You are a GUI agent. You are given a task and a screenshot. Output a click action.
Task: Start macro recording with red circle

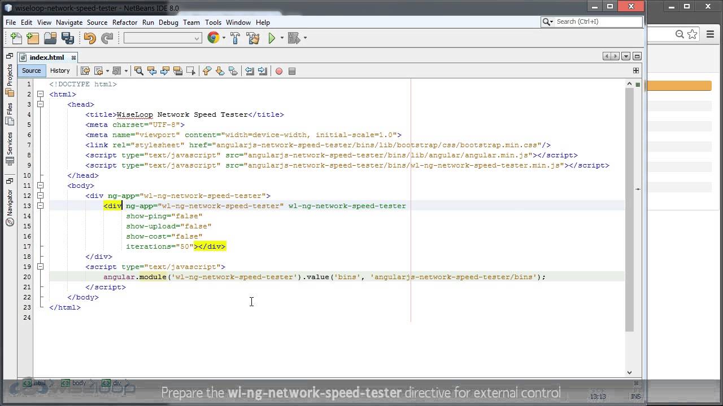click(278, 71)
